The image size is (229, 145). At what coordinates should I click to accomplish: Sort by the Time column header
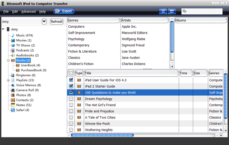[186, 73]
